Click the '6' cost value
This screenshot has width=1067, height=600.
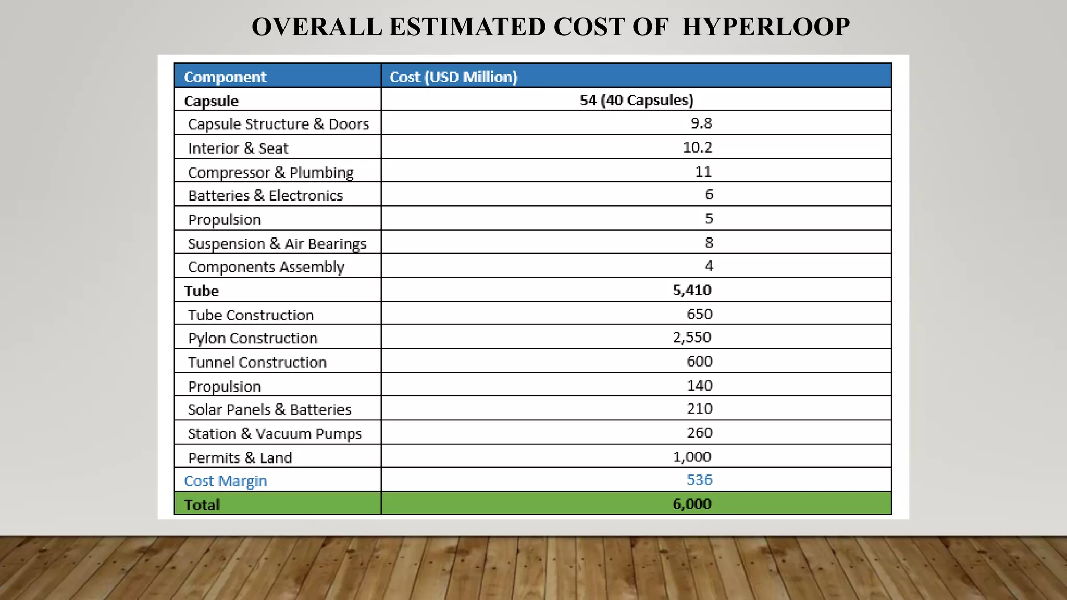pyautogui.click(x=709, y=194)
